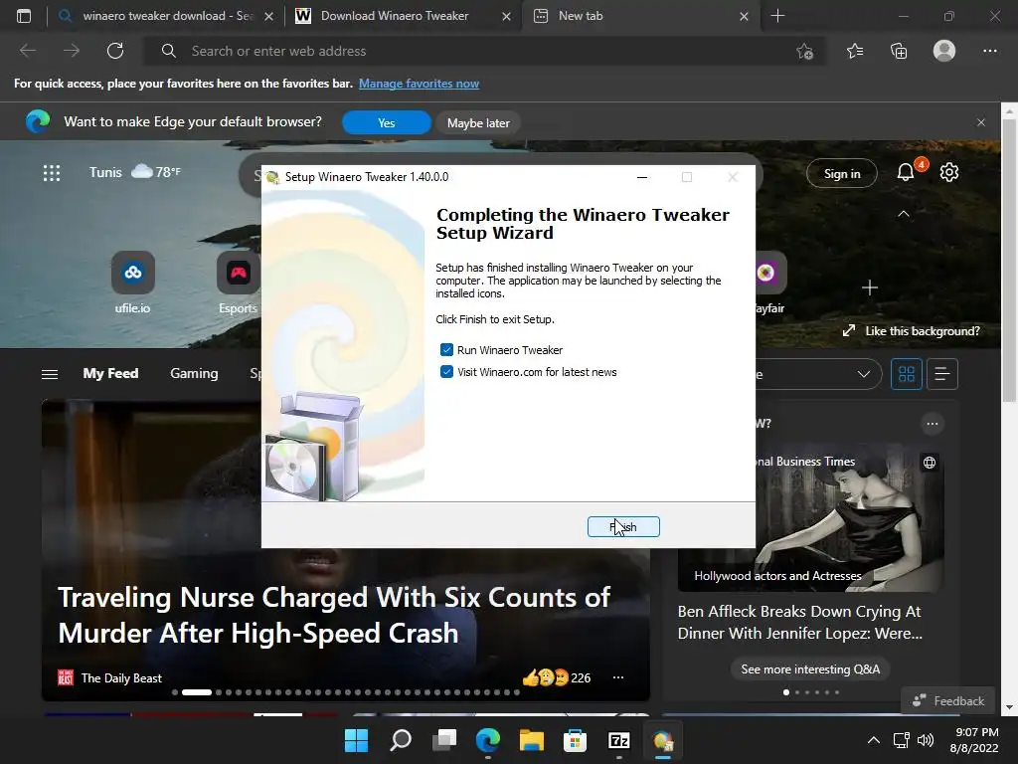Show hidden tray icons chevron

pos(874,740)
